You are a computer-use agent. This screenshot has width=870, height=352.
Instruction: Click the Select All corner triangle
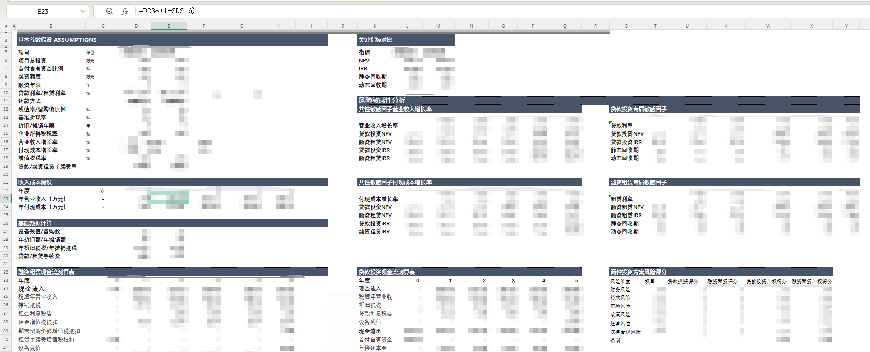(7, 26)
